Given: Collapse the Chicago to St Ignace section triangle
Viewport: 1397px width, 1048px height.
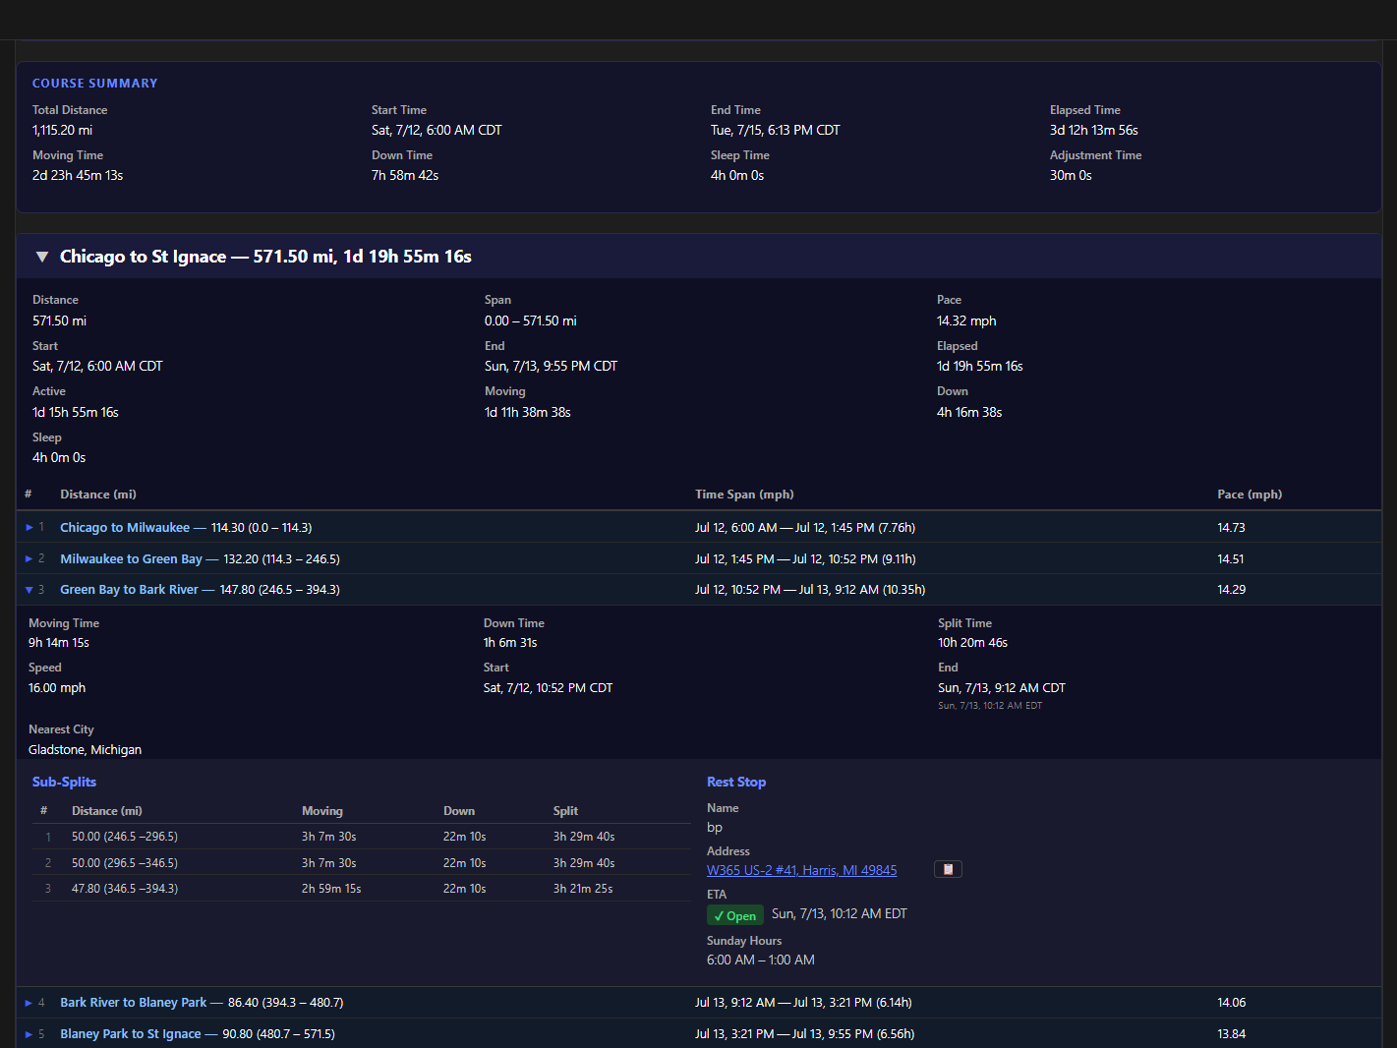Looking at the screenshot, I should click(42, 257).
